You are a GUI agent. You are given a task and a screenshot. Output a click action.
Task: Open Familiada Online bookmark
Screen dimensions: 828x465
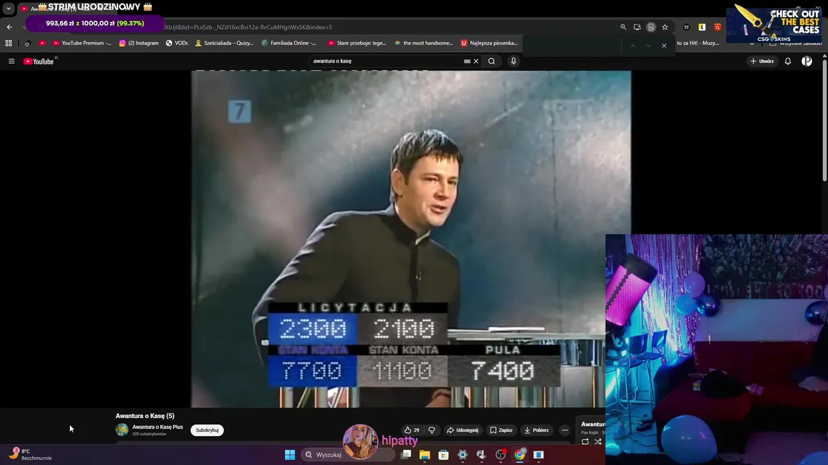pos(289,43)
